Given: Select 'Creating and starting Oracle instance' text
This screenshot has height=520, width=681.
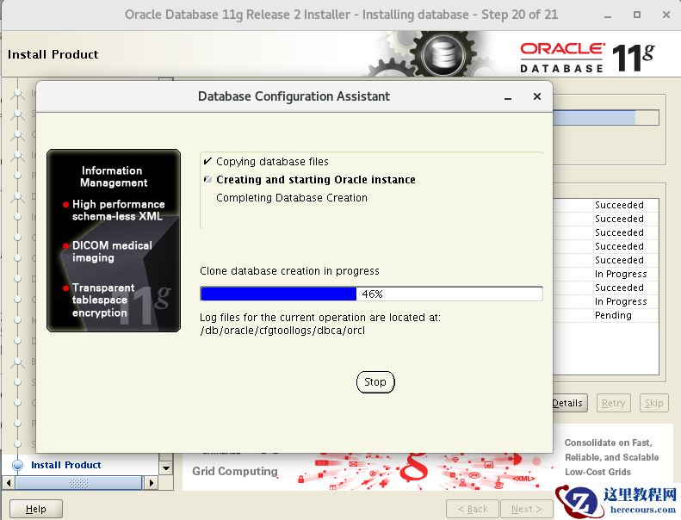Looking at the screenshot, I should 316,180.
